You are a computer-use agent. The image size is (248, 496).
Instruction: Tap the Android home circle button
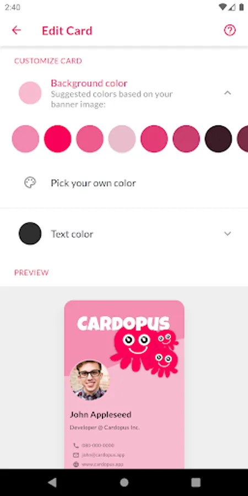tap(124, 482)
